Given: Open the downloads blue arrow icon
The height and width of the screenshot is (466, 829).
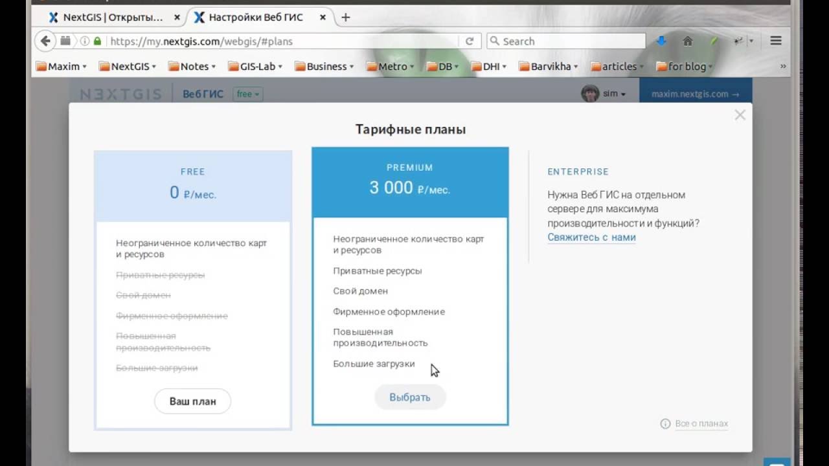Looking at the screenshot, I should 661,41.
